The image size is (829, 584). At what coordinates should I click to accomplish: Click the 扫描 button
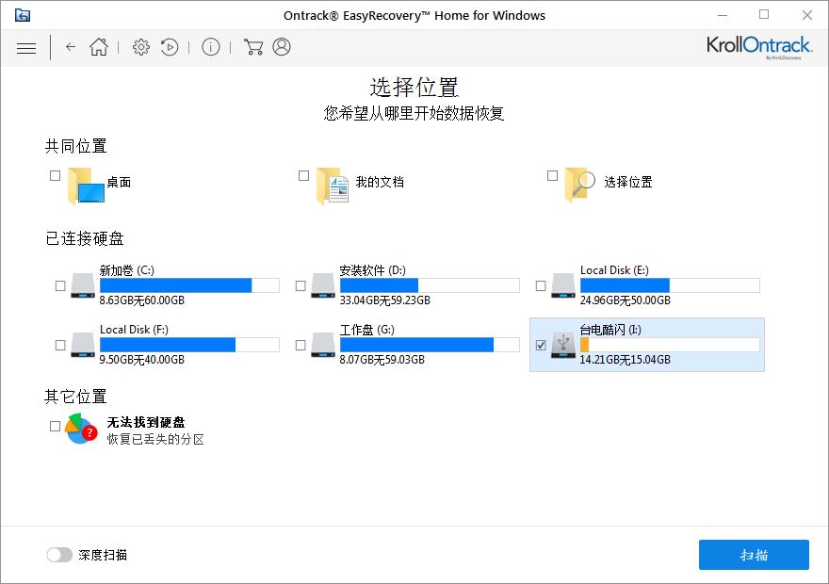tap(753, 555)
